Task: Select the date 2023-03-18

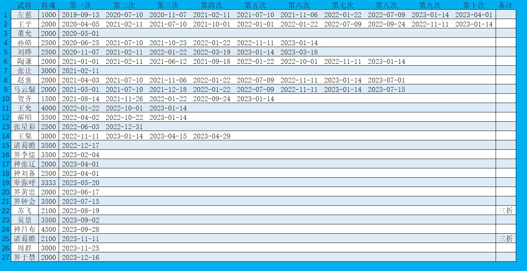Action: pos(299,52)
